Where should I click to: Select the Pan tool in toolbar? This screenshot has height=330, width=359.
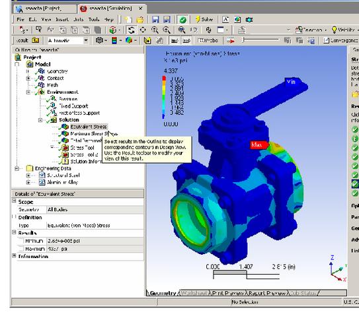point(143,30)
